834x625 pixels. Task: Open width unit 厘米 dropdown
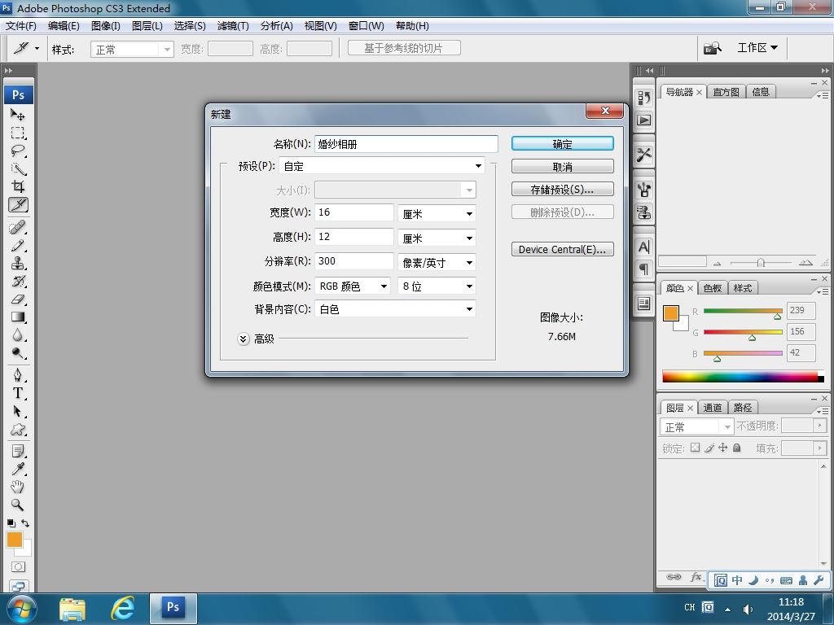pos(437,214)
